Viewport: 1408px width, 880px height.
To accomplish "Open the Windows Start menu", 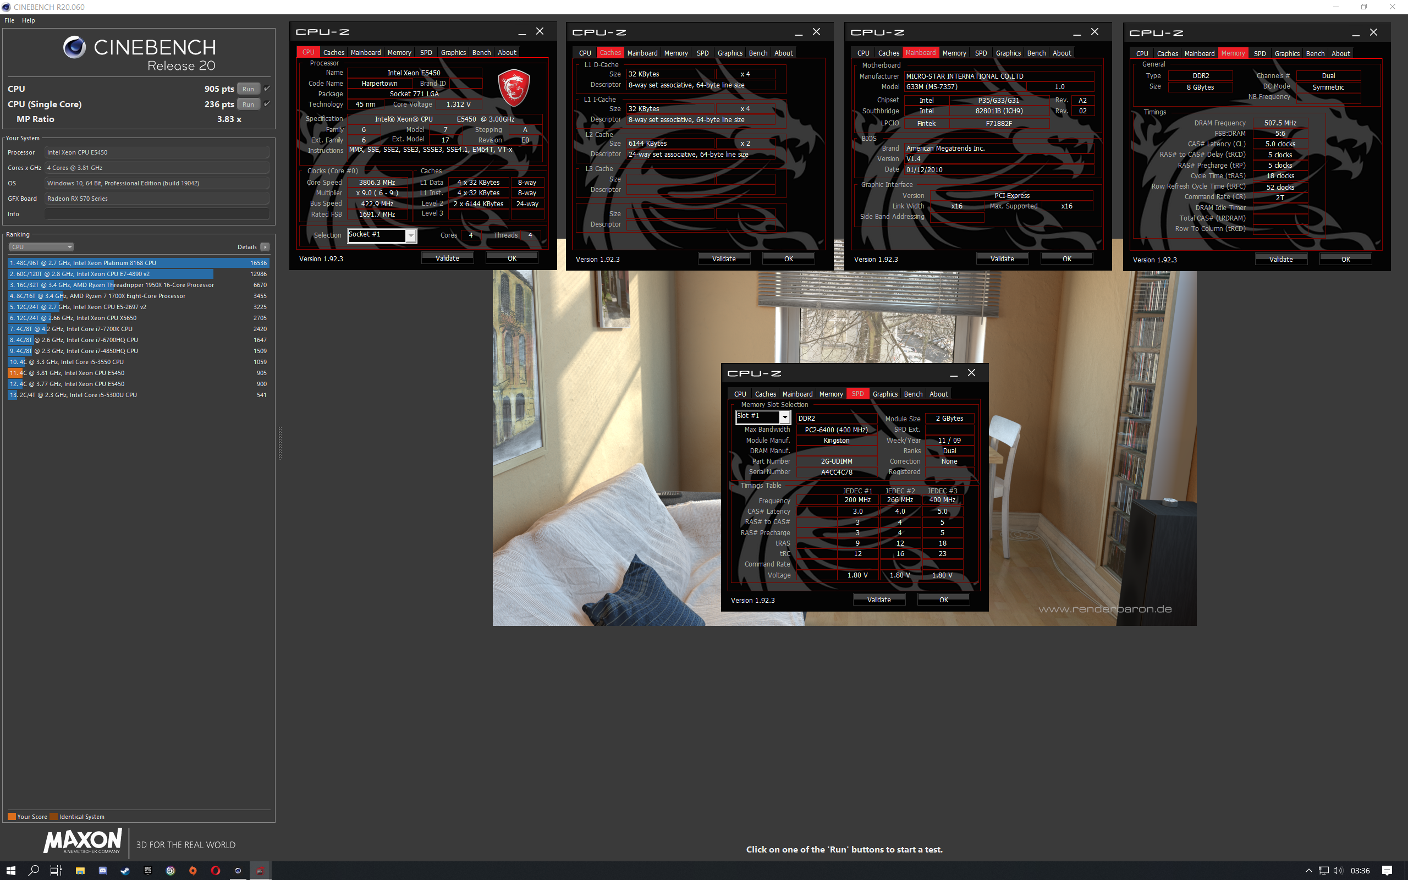I will click(10, 871).
